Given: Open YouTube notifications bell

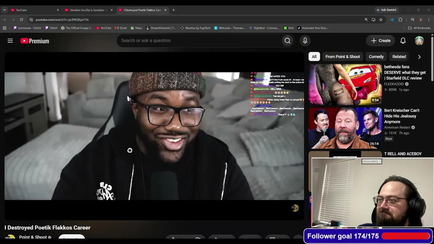Looking at the screenshot, I should tap(403, 41).
